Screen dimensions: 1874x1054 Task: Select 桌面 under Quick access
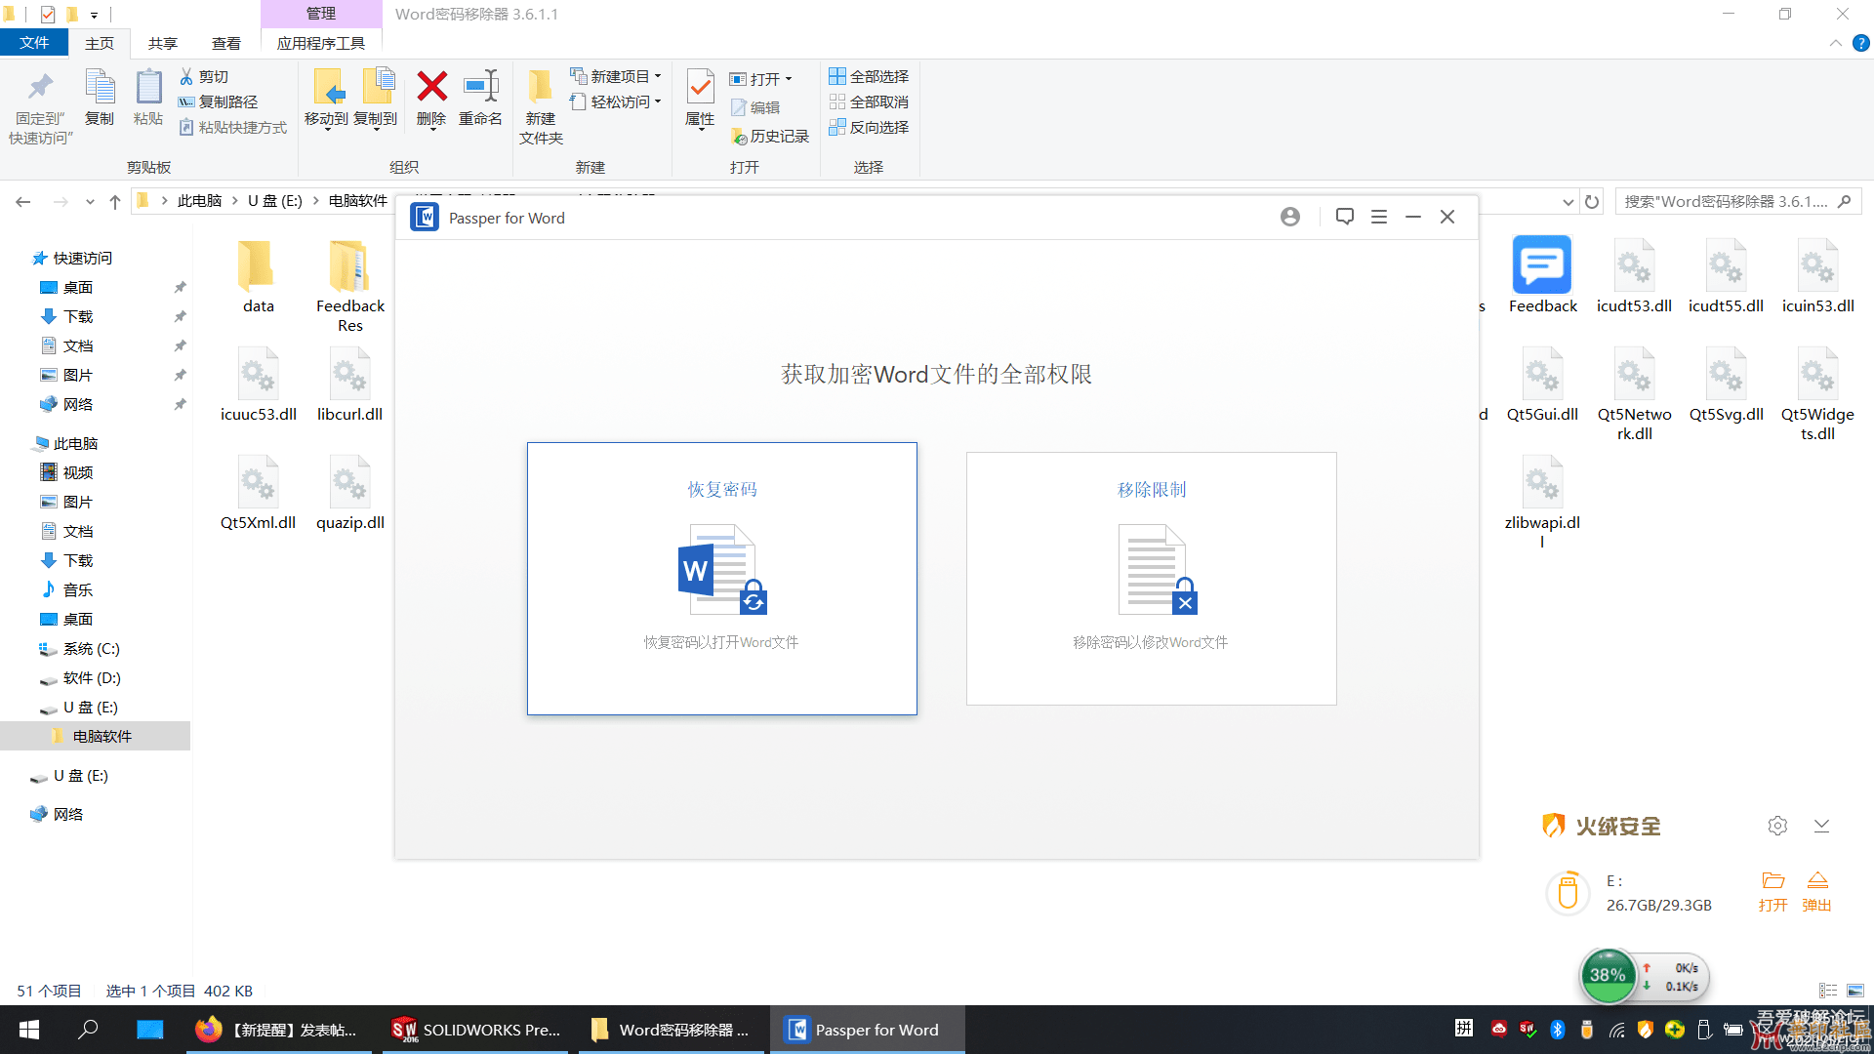pyautogui.click(x=78, y=288)
